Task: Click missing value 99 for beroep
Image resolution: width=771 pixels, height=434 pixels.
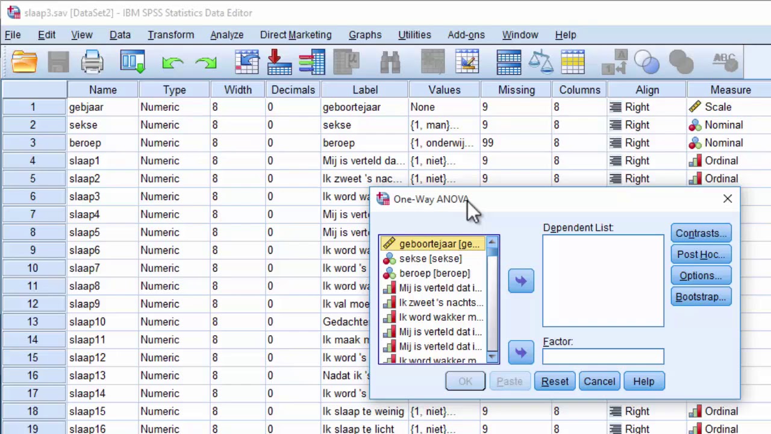Action: point(516,143)
